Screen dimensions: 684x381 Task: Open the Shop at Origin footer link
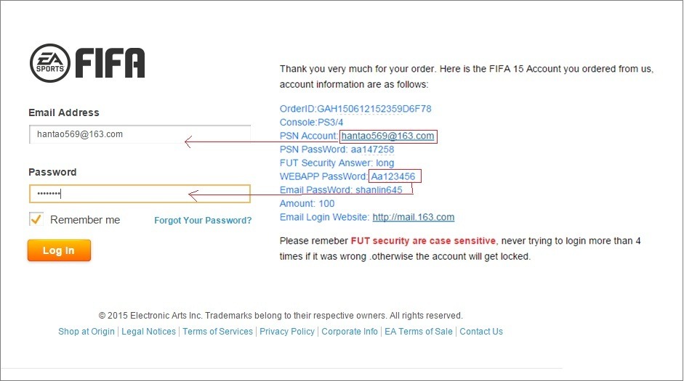(x=86, y=332)
